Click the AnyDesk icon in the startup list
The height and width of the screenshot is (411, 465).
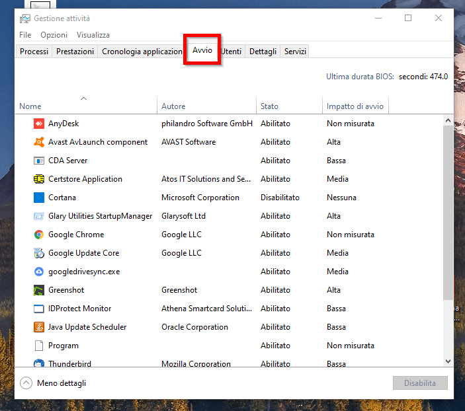39,124
